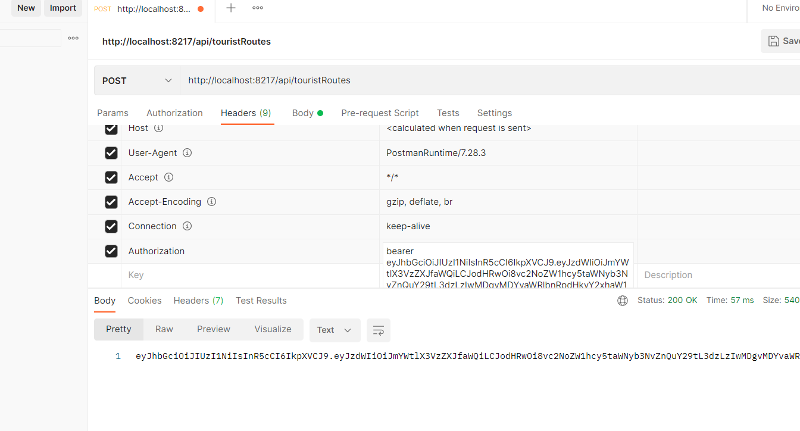This screenshot has height=431, width=800.
Task: Select the Visualize view button
Action: click(x=273, y=329)
